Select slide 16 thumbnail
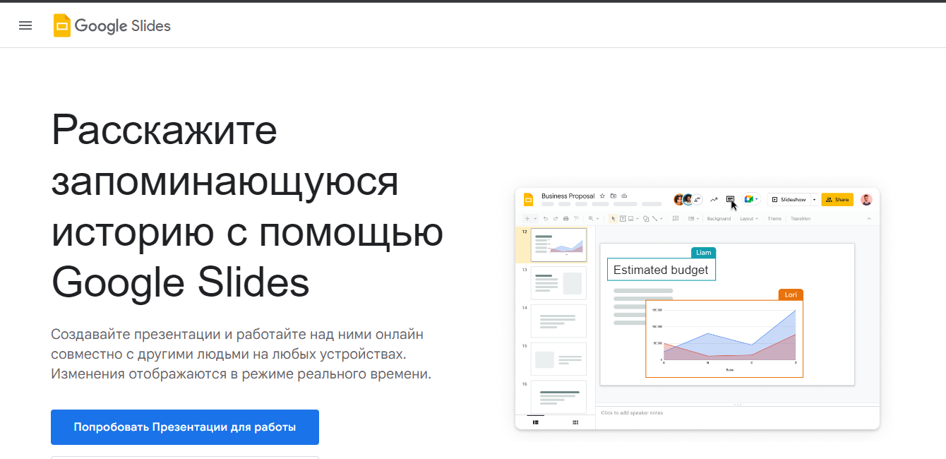This screenshot has height=459, width=946. pos(558,397)
